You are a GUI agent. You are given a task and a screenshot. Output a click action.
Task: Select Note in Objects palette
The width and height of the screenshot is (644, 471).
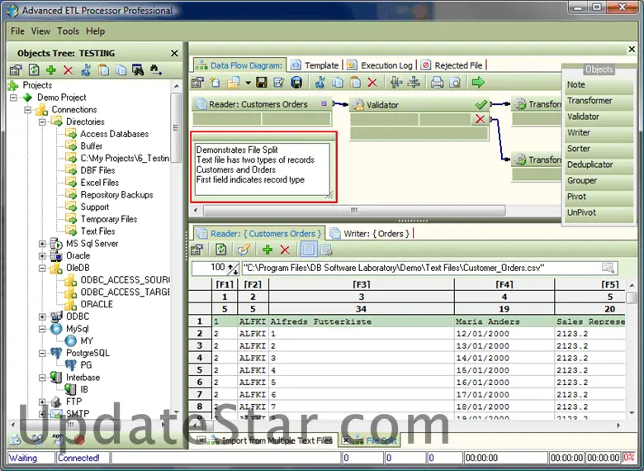598,84
